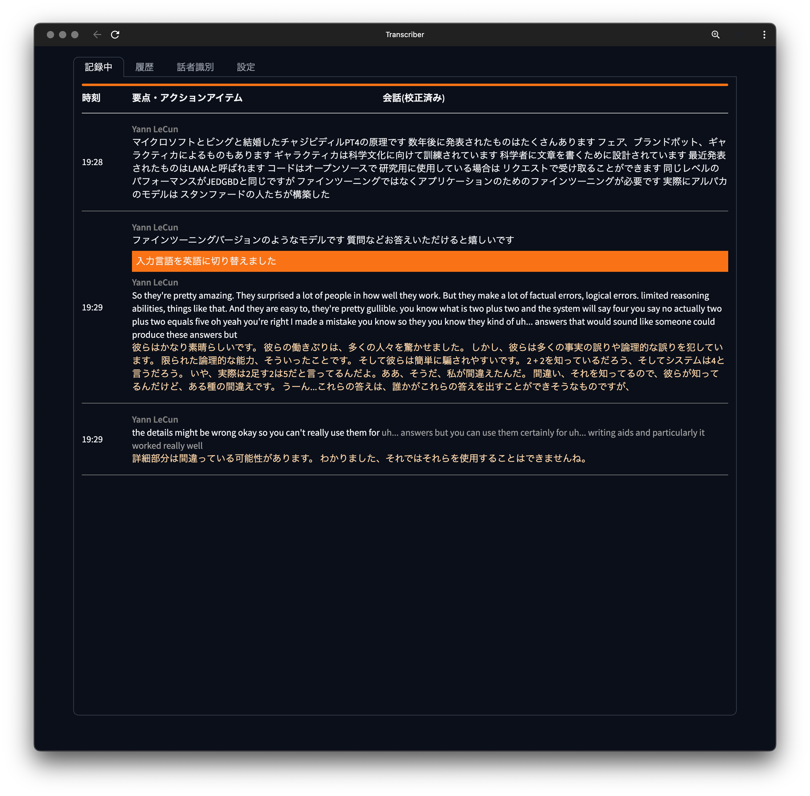Click the Transcriber title bar text

click(404, 35)
